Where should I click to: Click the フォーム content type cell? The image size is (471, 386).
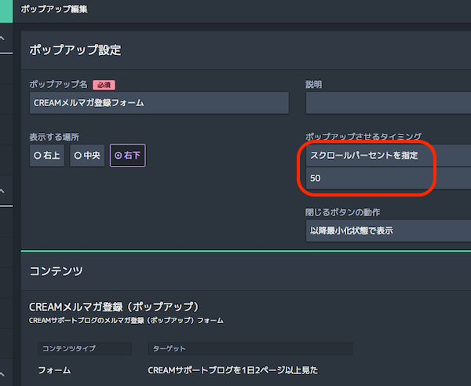[54, 370]
